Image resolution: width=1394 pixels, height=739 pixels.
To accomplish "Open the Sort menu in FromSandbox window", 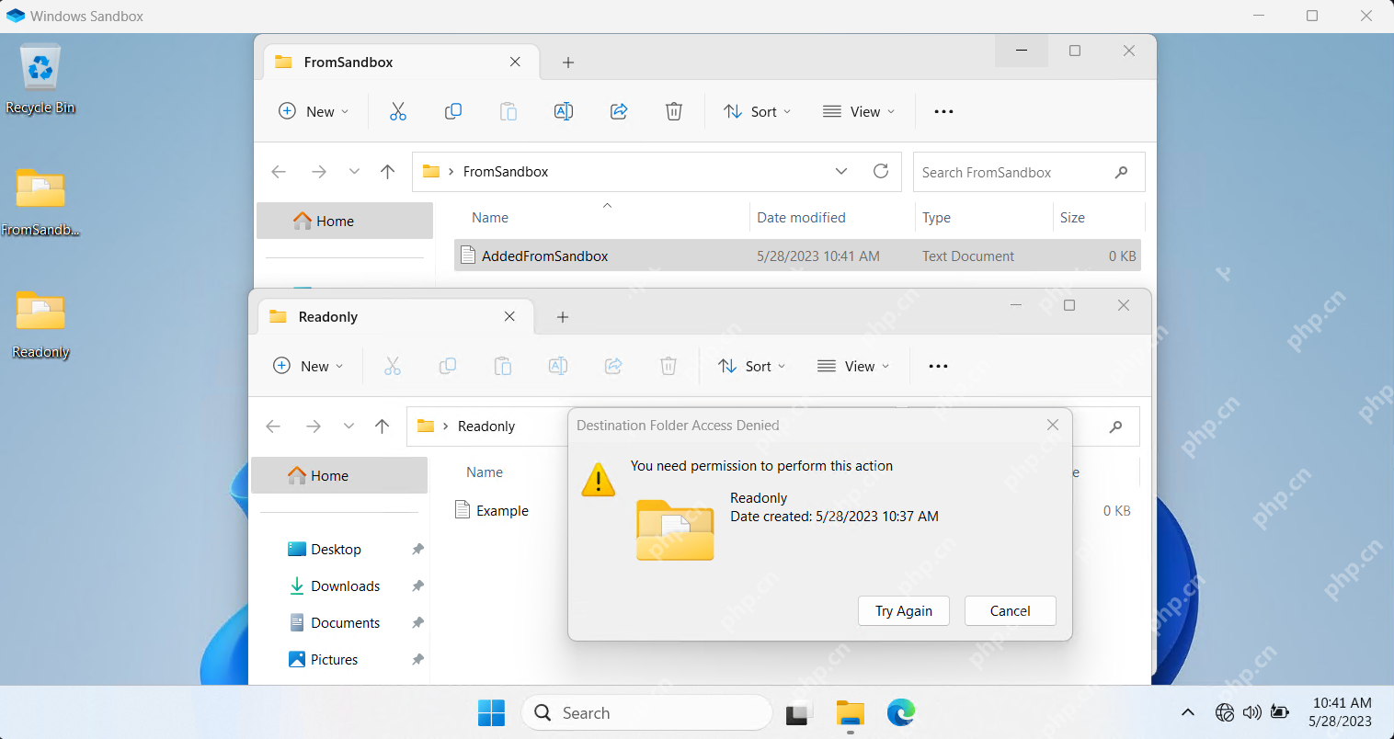I will (x=757, y=111).
